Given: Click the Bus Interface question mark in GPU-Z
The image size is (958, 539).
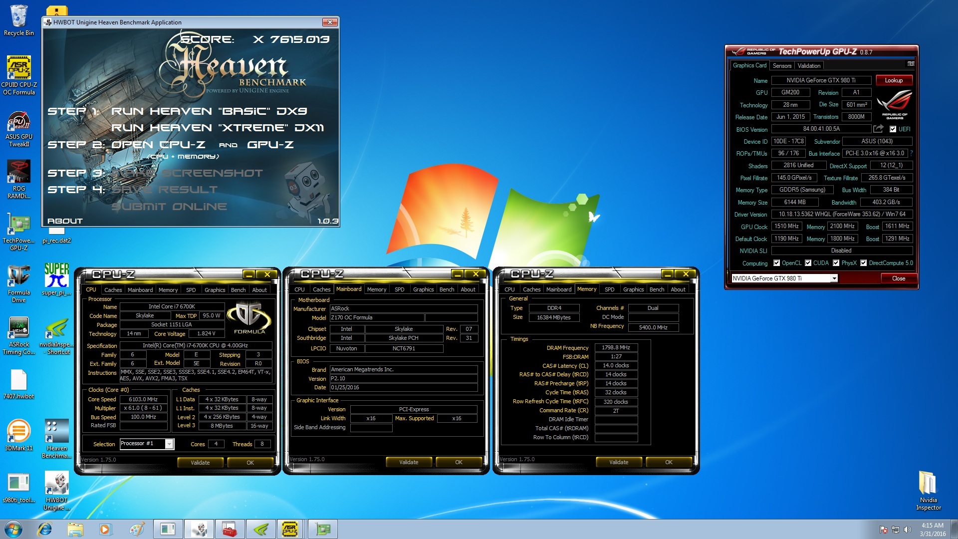Looking at the screenshot, I should coord(911,153).
